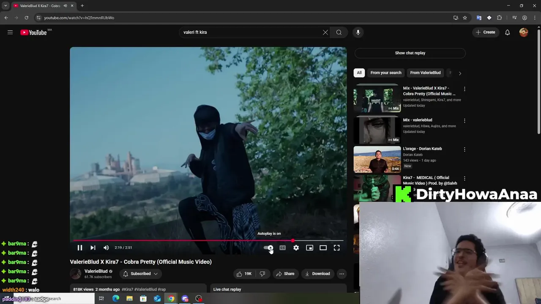Open media controls in Chrome toolbar
541x304 pixels.
click(x=514, y=18)
